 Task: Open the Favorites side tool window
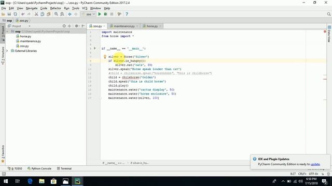pos(3,154)
